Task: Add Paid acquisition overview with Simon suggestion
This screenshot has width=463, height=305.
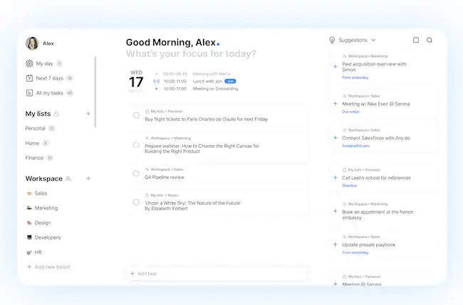Action: pyautogui.click(x=335, y=67)
